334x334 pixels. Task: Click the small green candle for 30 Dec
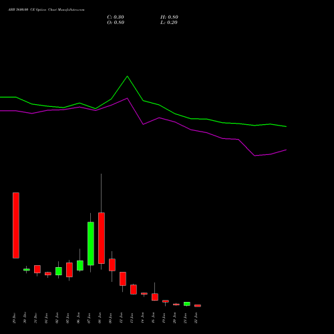point(27,270)
